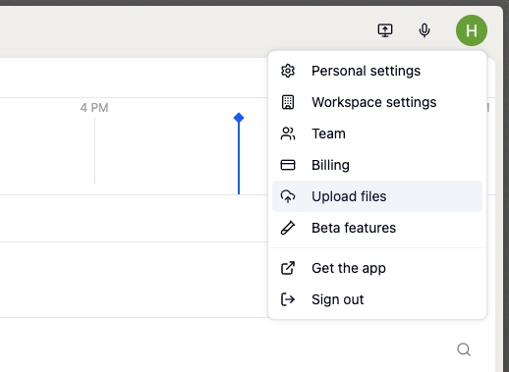Select Sign out

[377, 299]
